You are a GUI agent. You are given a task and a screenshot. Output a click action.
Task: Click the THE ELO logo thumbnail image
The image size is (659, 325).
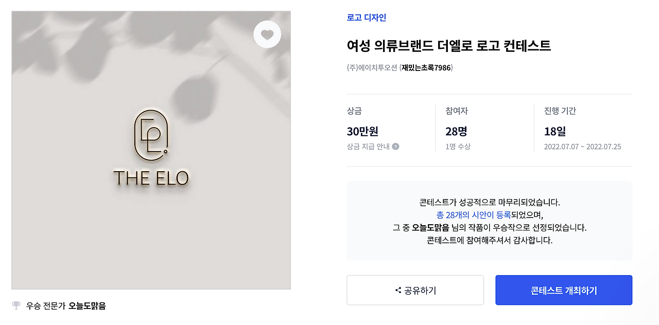150,149
